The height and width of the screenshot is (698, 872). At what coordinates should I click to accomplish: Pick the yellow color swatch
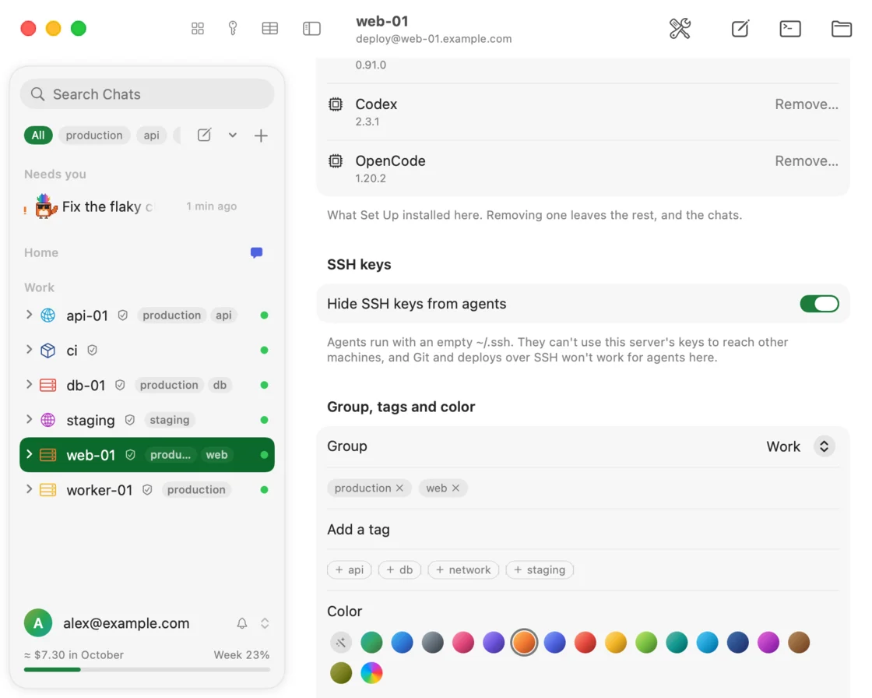616,643
